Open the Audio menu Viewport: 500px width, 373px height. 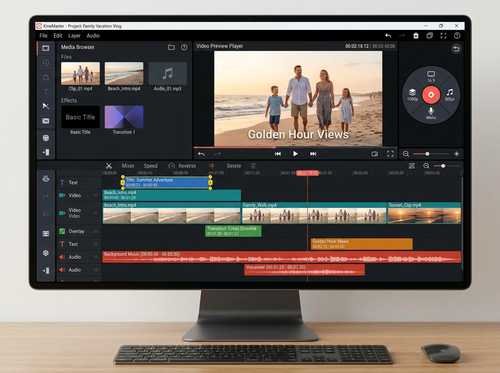pos(93,36)
